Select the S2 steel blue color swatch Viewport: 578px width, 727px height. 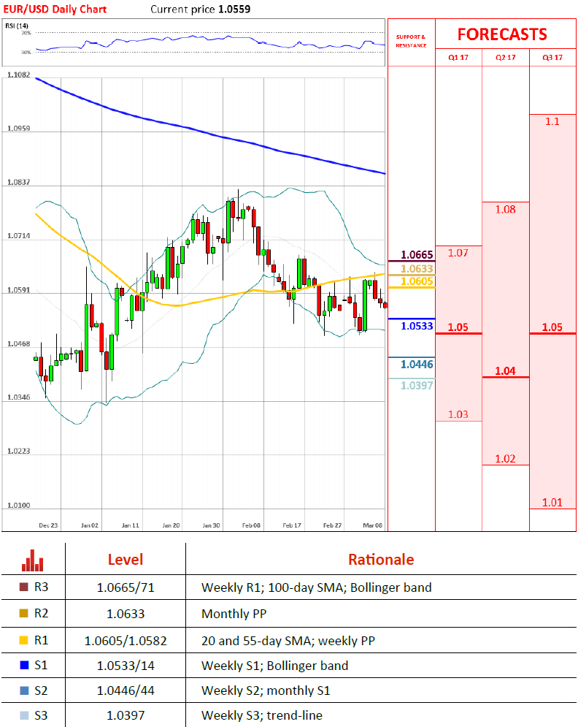25,690
